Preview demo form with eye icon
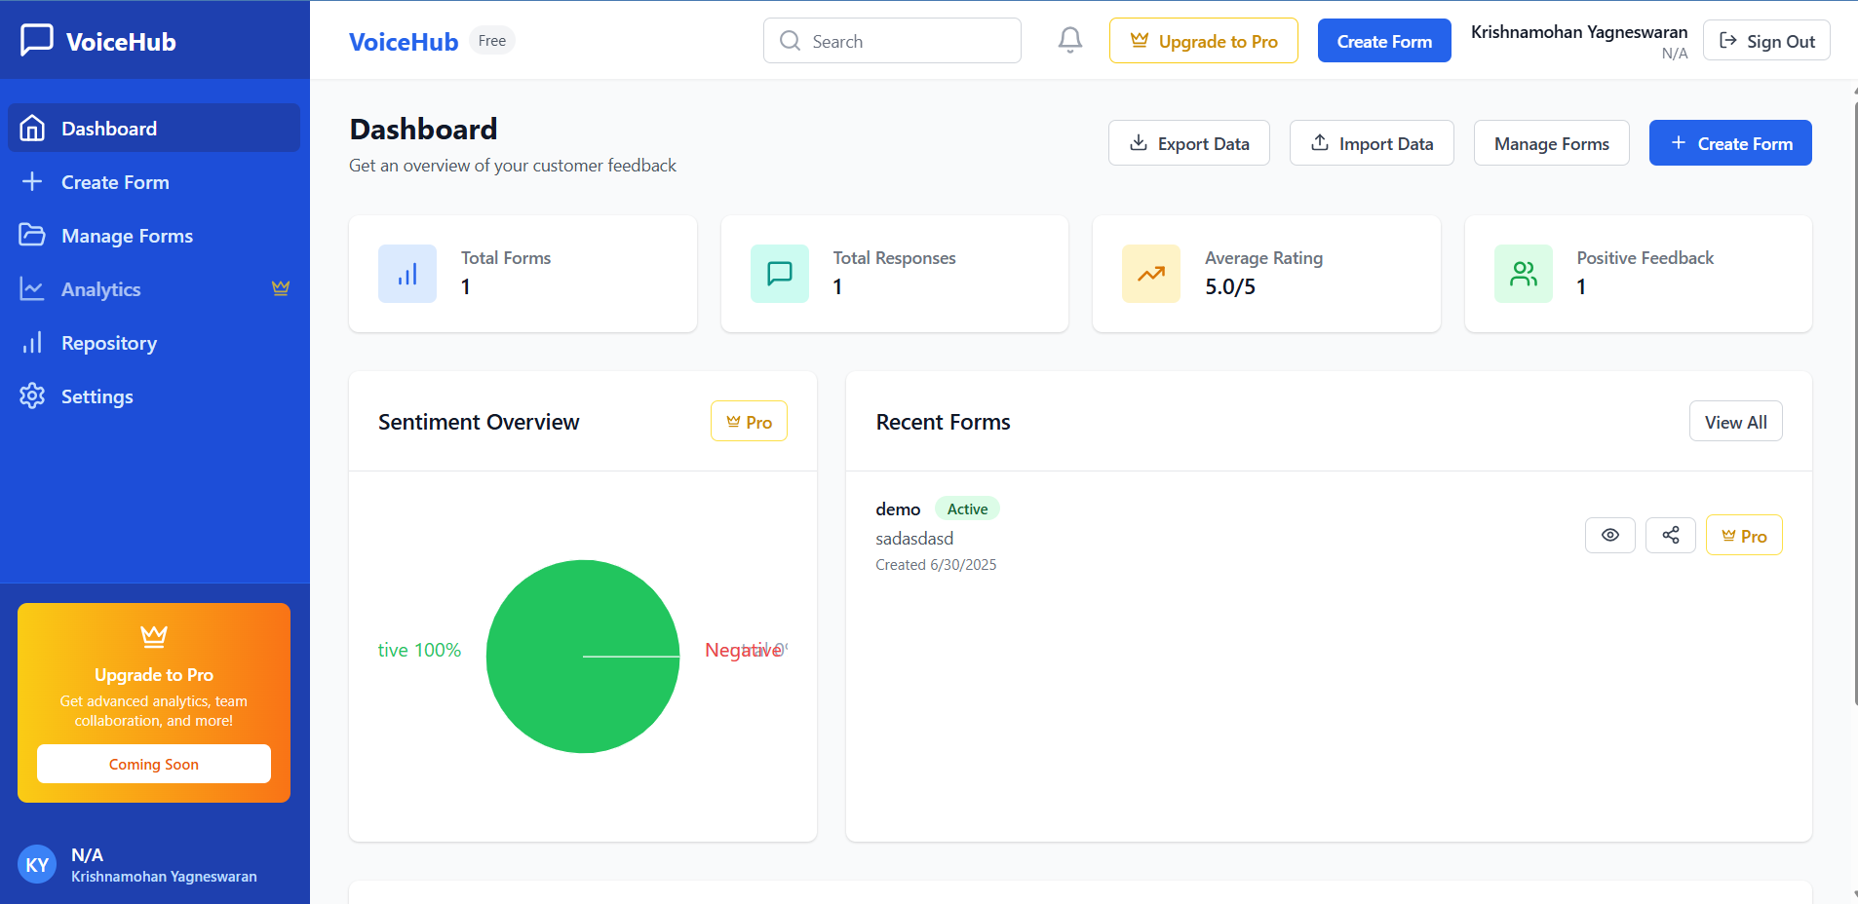 pyautogui.click(x=1610, y=535)
